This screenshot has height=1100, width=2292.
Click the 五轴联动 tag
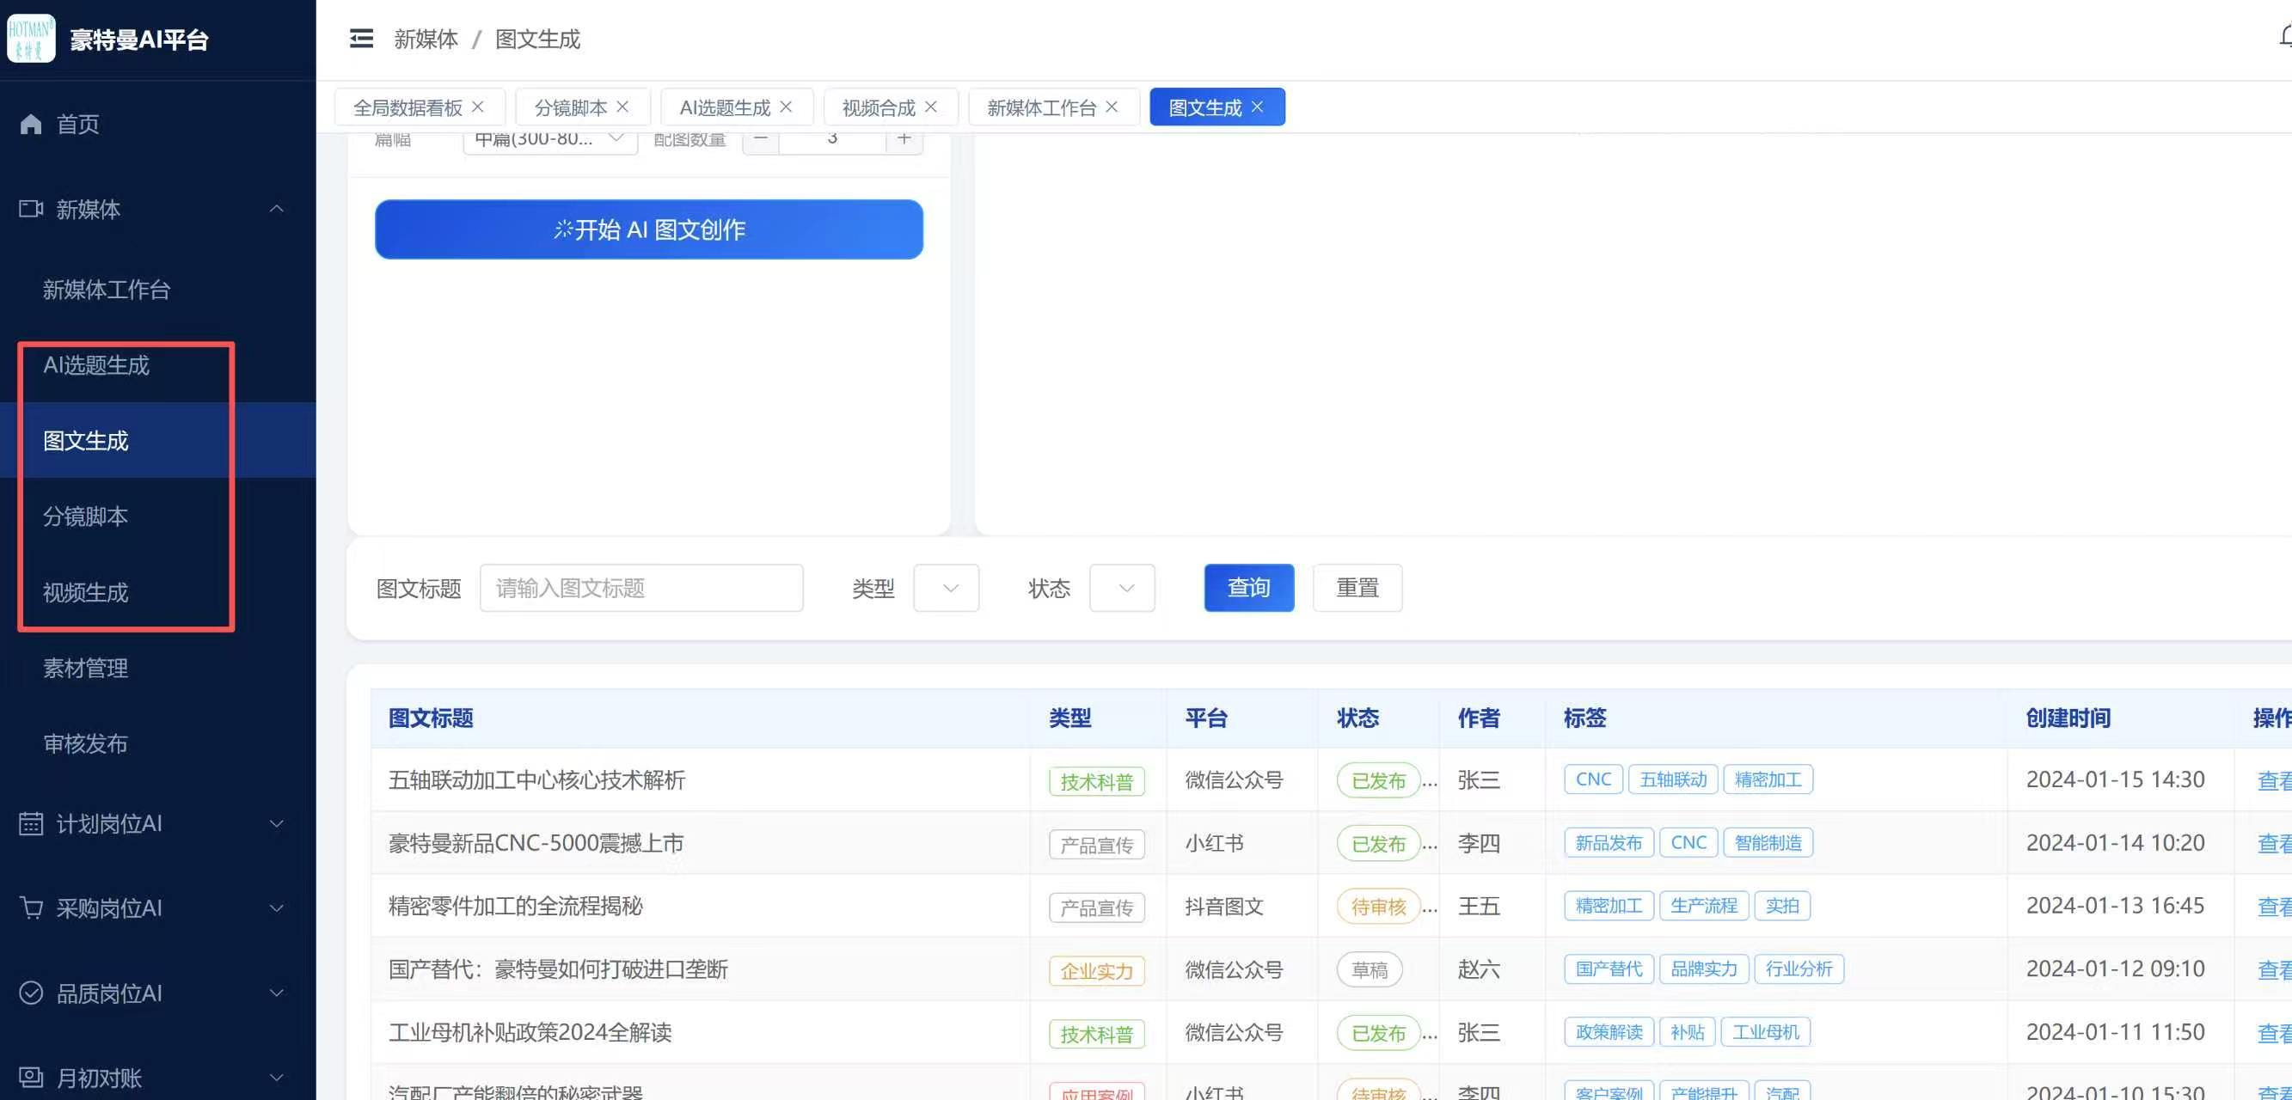click(x=1673, y=779)
